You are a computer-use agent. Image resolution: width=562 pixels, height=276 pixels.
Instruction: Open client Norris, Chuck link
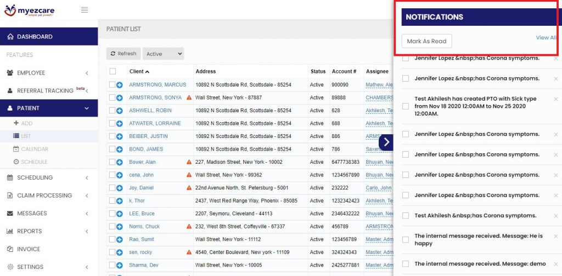click(144, 226)
